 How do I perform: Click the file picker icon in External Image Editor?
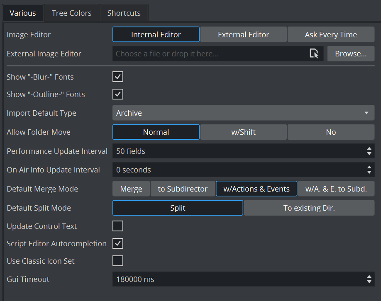(314, 53)
